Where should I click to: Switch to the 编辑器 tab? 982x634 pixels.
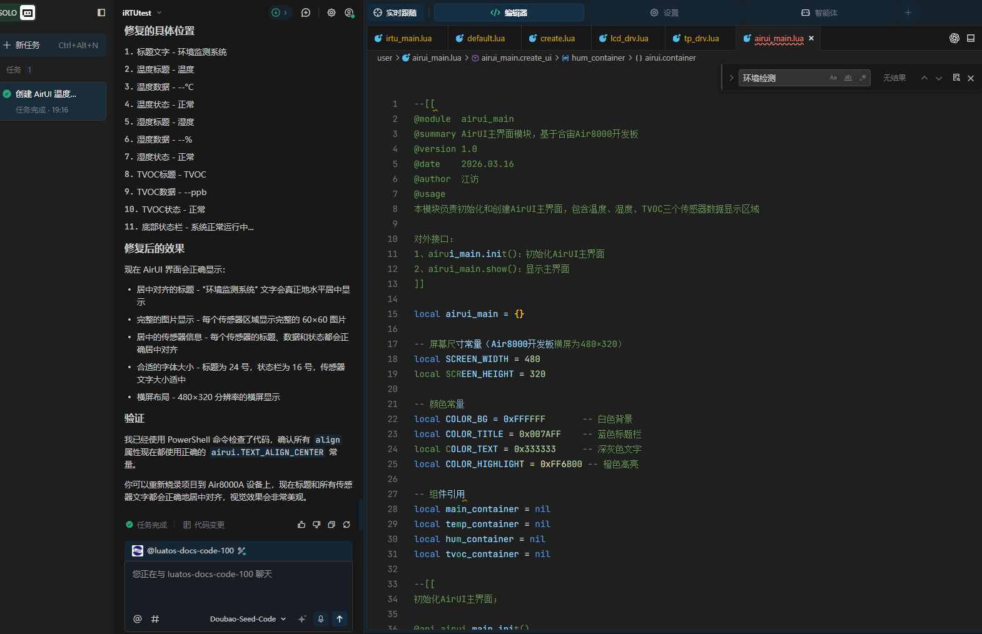509,13
